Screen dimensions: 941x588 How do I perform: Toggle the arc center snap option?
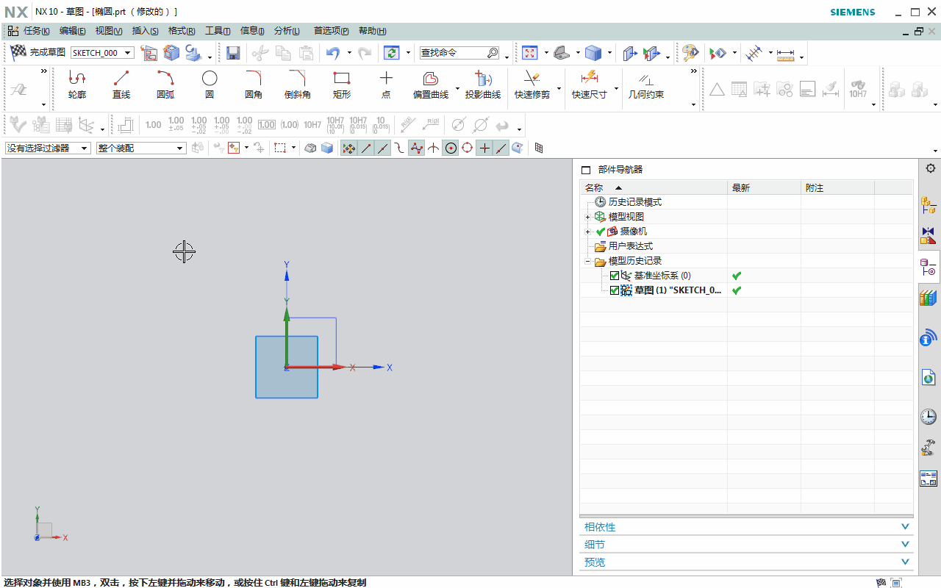click(x=450, y=148)
